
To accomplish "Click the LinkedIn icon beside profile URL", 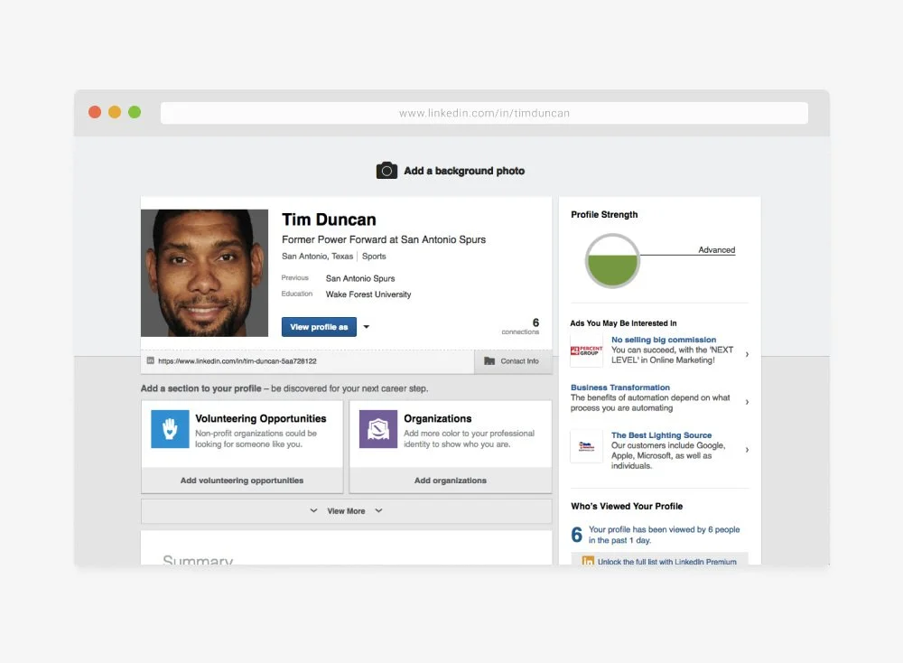I will pyautogui.click(x=150, y=360).
